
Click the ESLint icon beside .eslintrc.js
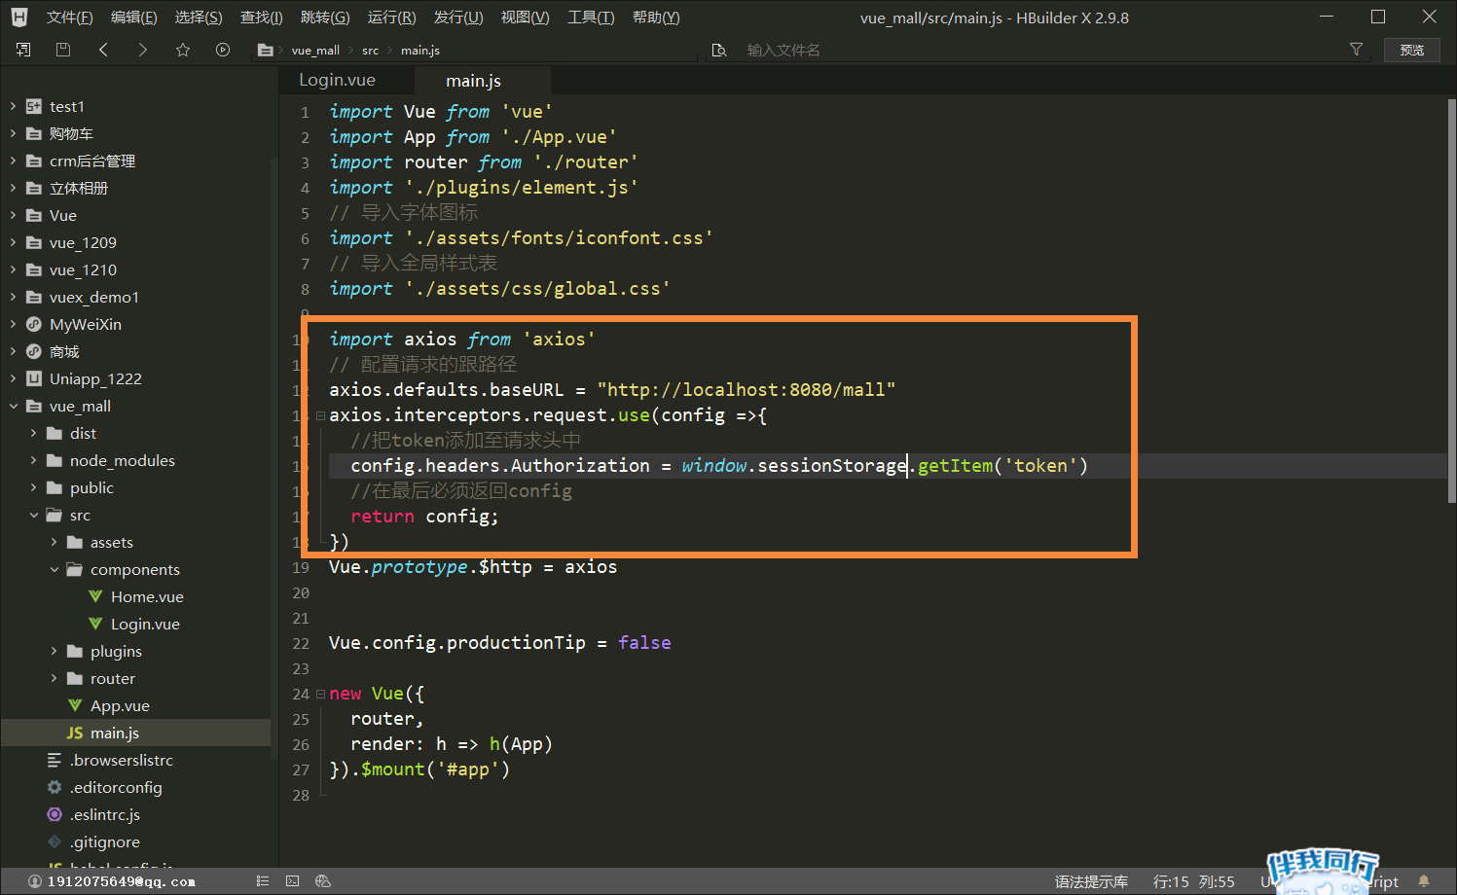[55, 814]
